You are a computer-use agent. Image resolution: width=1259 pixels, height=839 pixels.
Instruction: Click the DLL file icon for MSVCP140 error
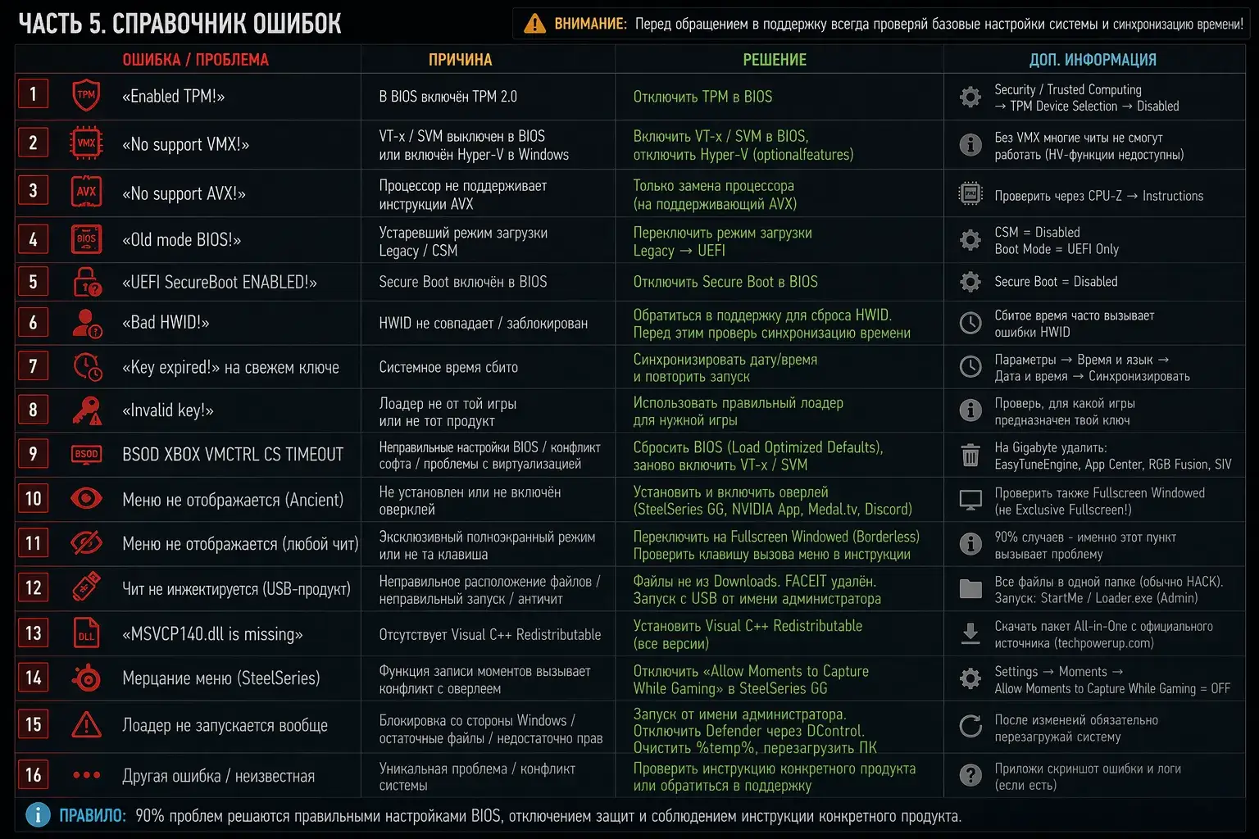(86, 633)
